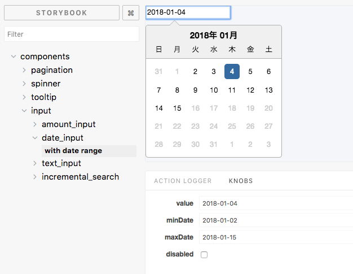The width and height of the screenshot is (353, 274).
Task: Click the greyed-out day 16
Action: [196, 108]
